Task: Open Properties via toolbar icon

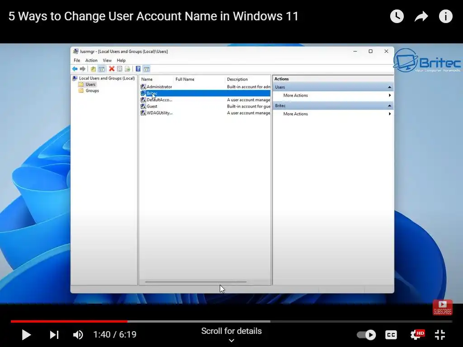Action: [119, 69]
